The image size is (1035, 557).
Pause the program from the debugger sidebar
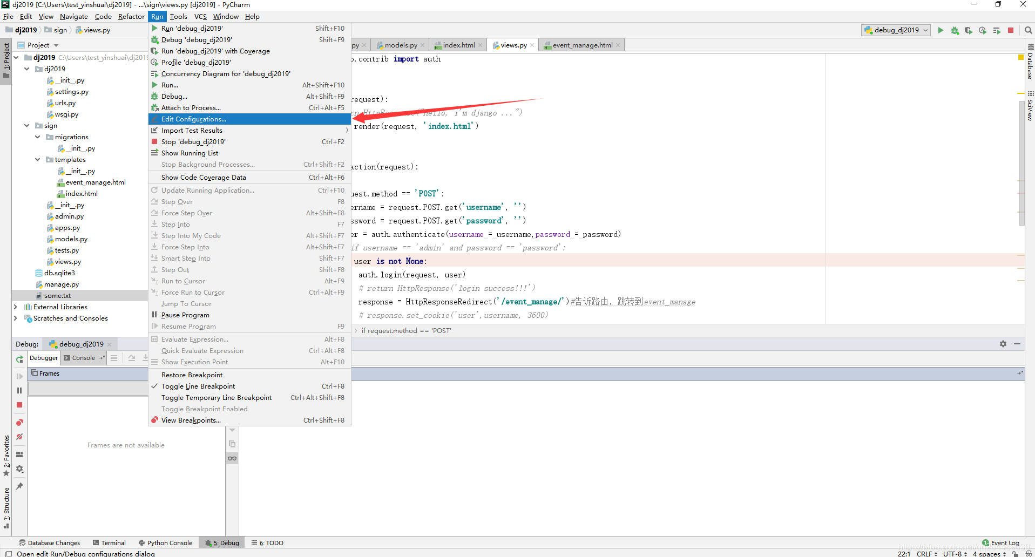(x=19, y=390)
